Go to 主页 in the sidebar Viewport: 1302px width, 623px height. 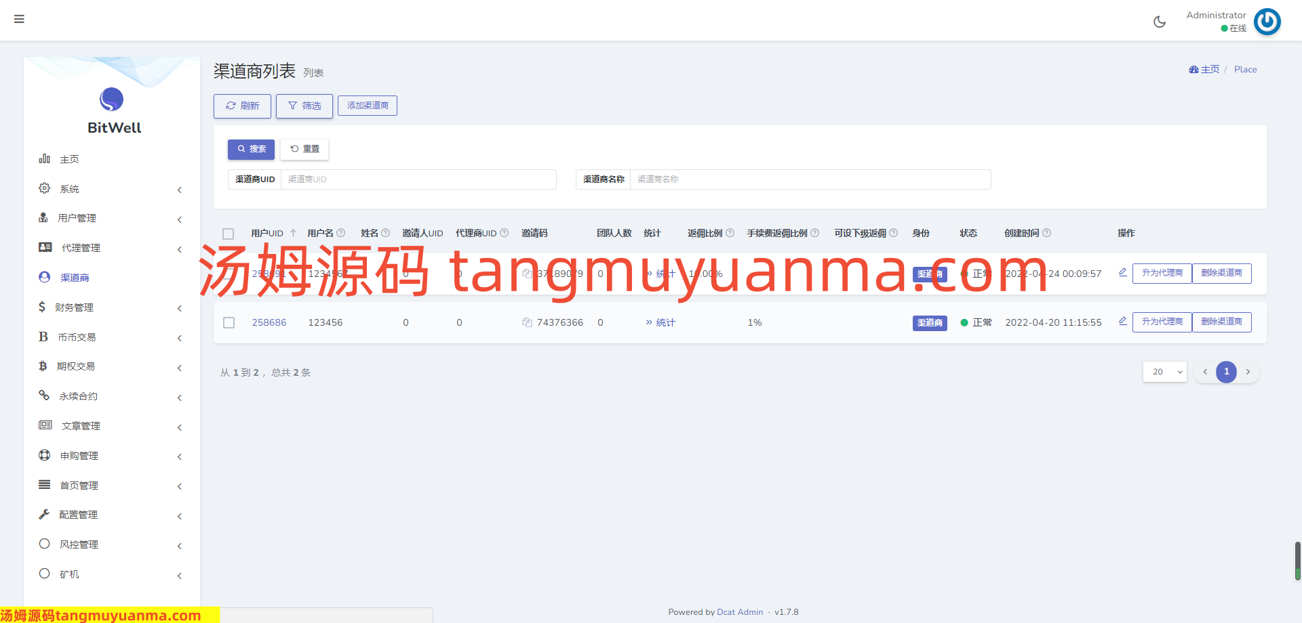coord(69,159)
